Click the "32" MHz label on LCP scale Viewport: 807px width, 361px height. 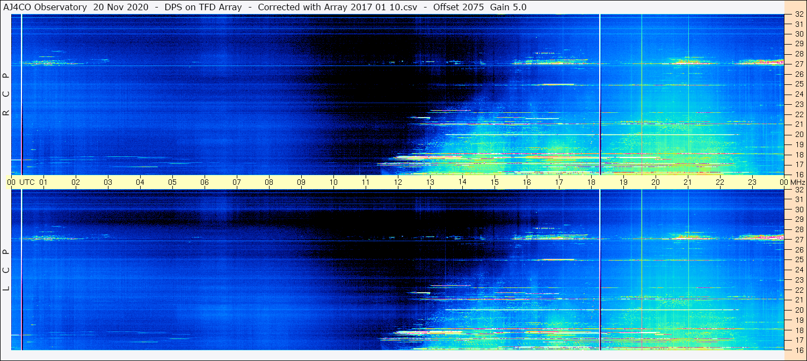799,190
